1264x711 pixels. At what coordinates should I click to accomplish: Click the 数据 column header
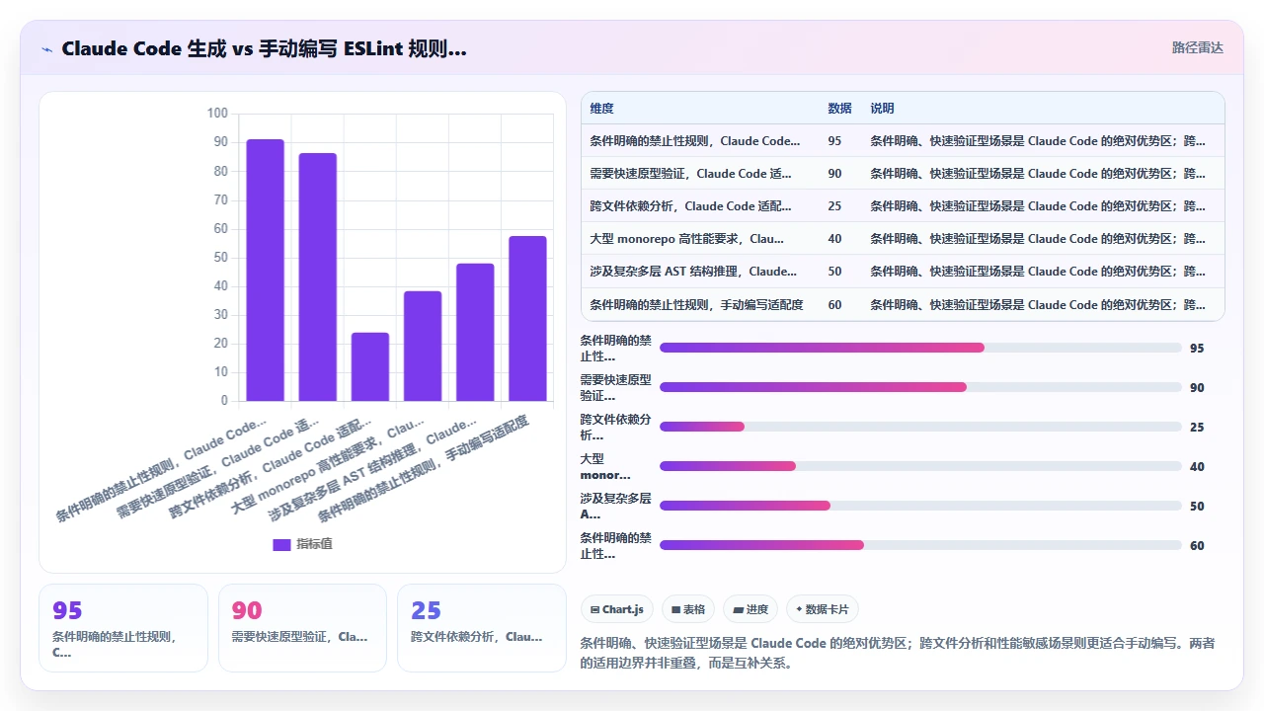(839, 109)
